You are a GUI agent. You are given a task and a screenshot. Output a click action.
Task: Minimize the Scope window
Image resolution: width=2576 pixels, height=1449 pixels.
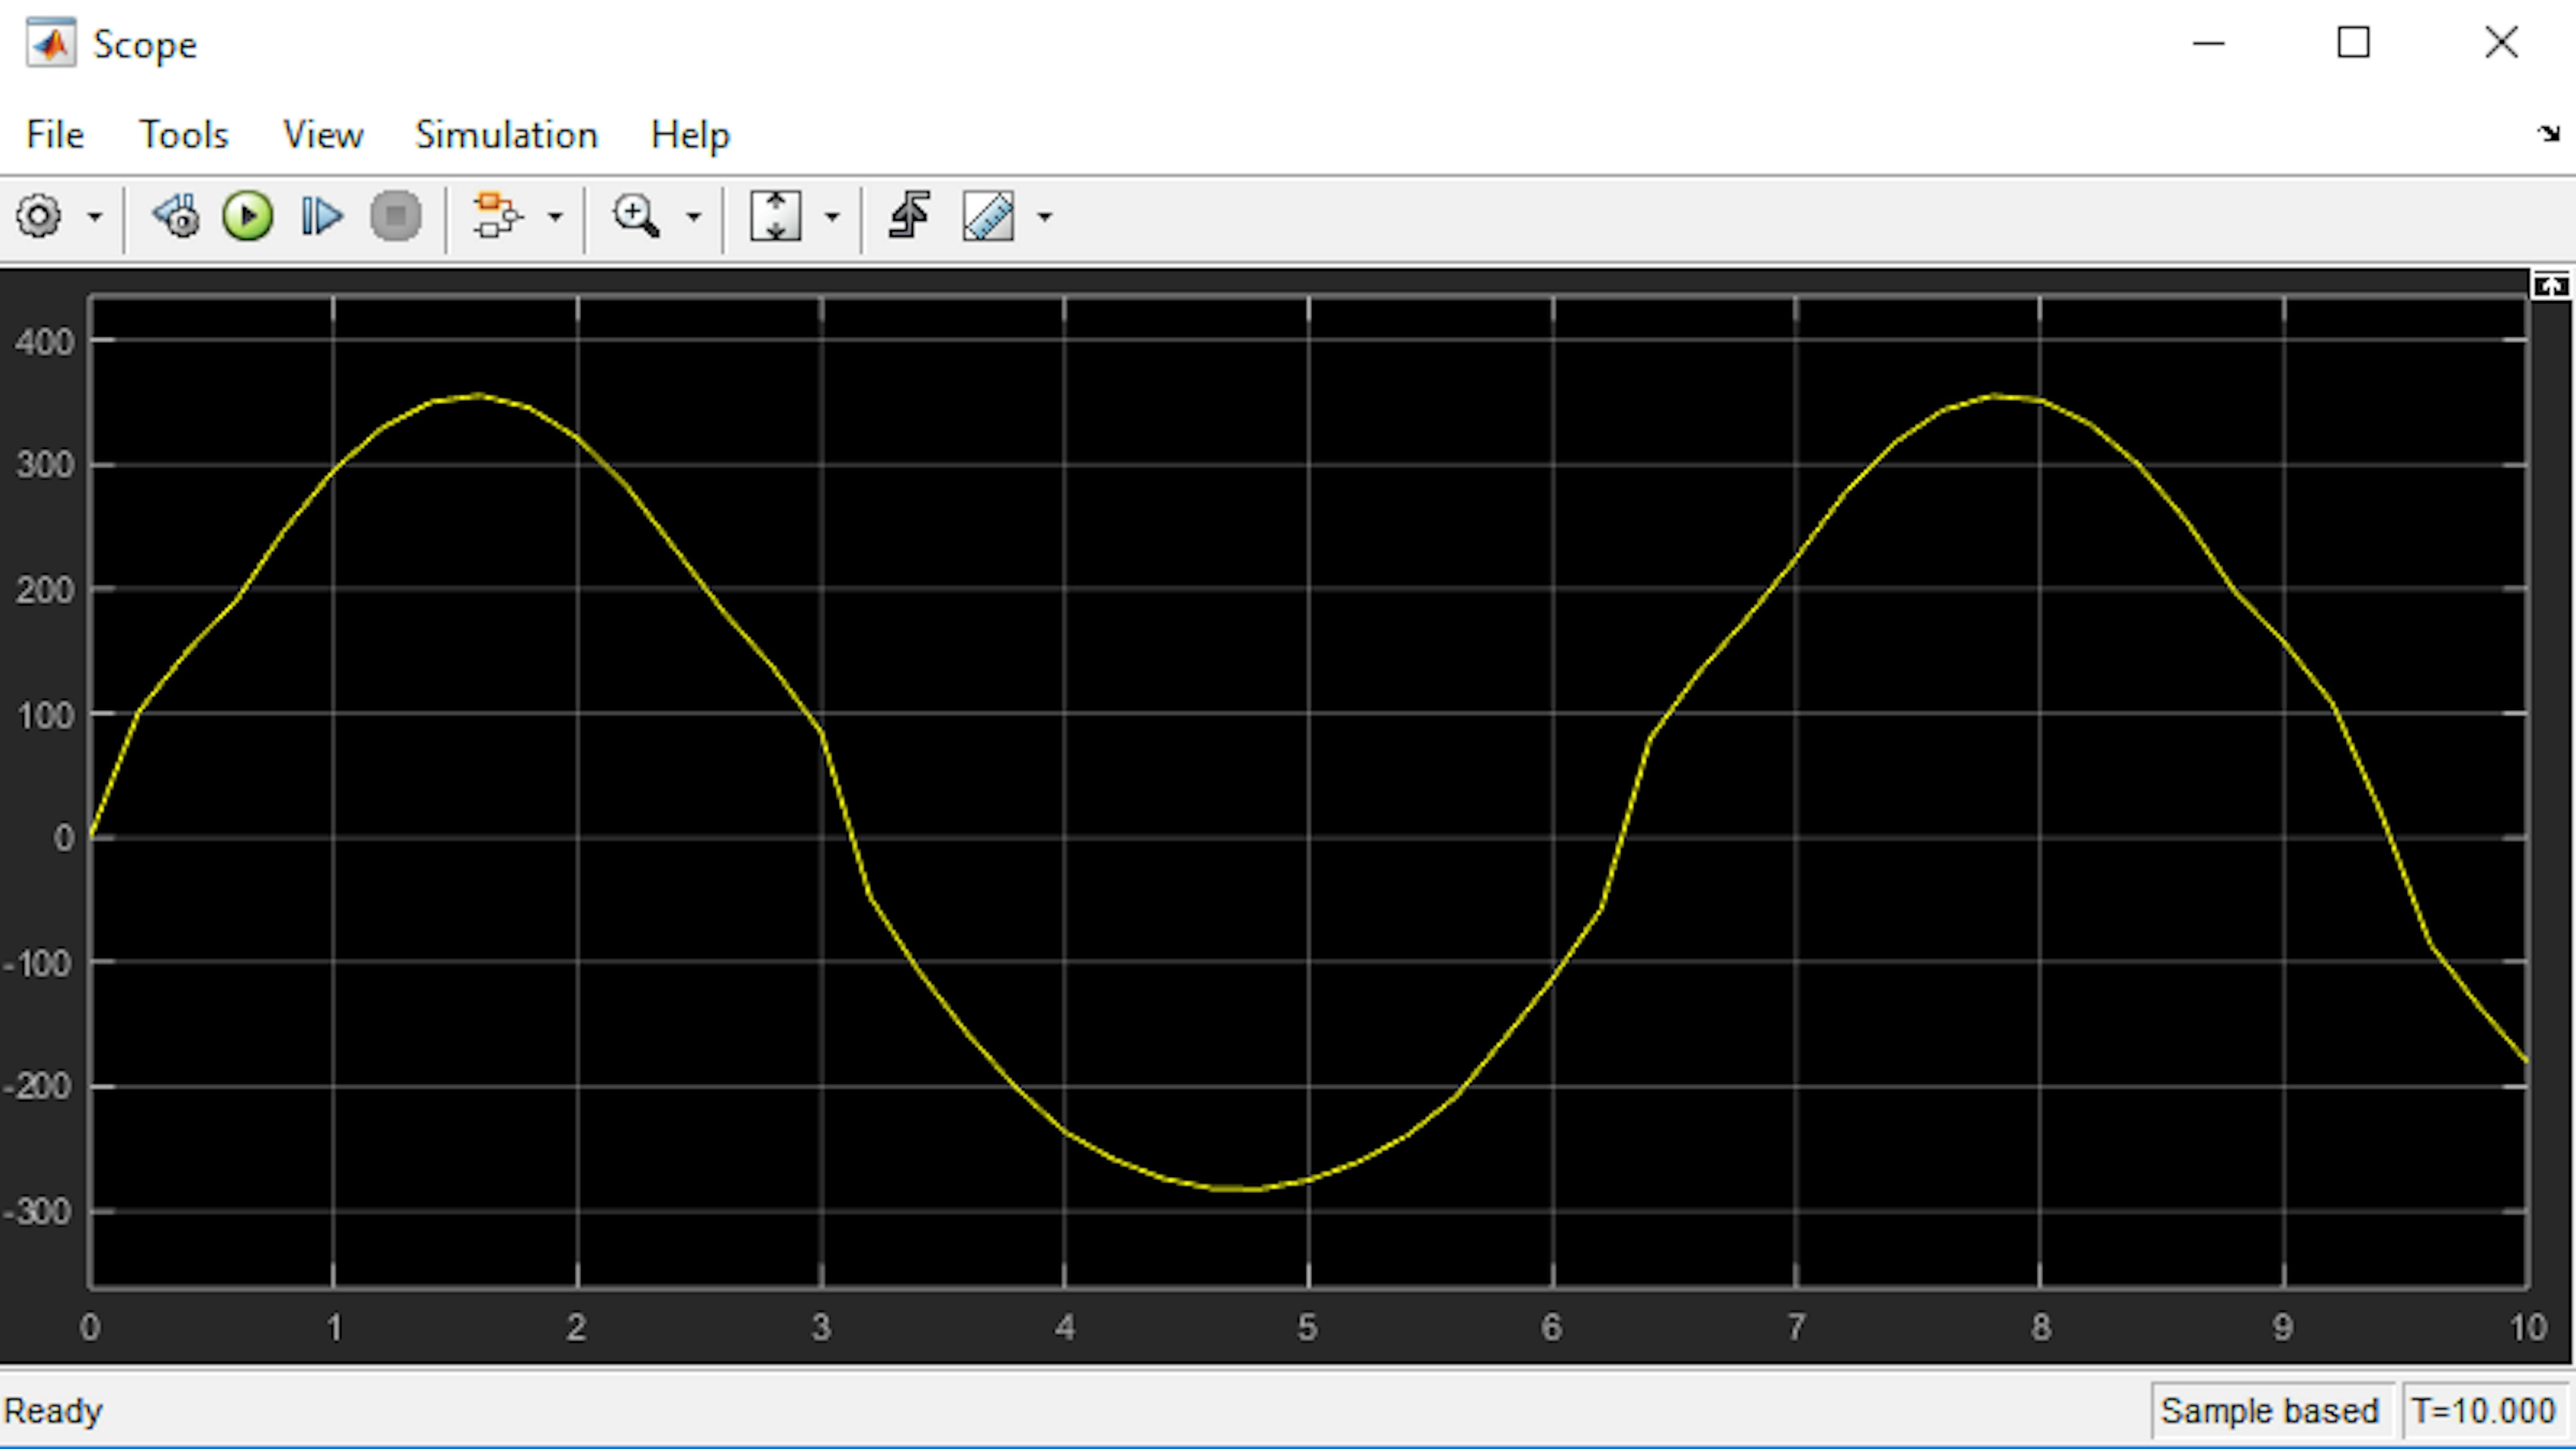(2209, 43)
